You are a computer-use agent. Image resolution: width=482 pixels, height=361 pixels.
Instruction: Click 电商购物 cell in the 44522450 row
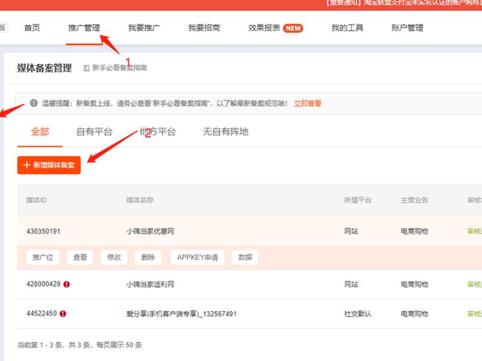(415, 313)
